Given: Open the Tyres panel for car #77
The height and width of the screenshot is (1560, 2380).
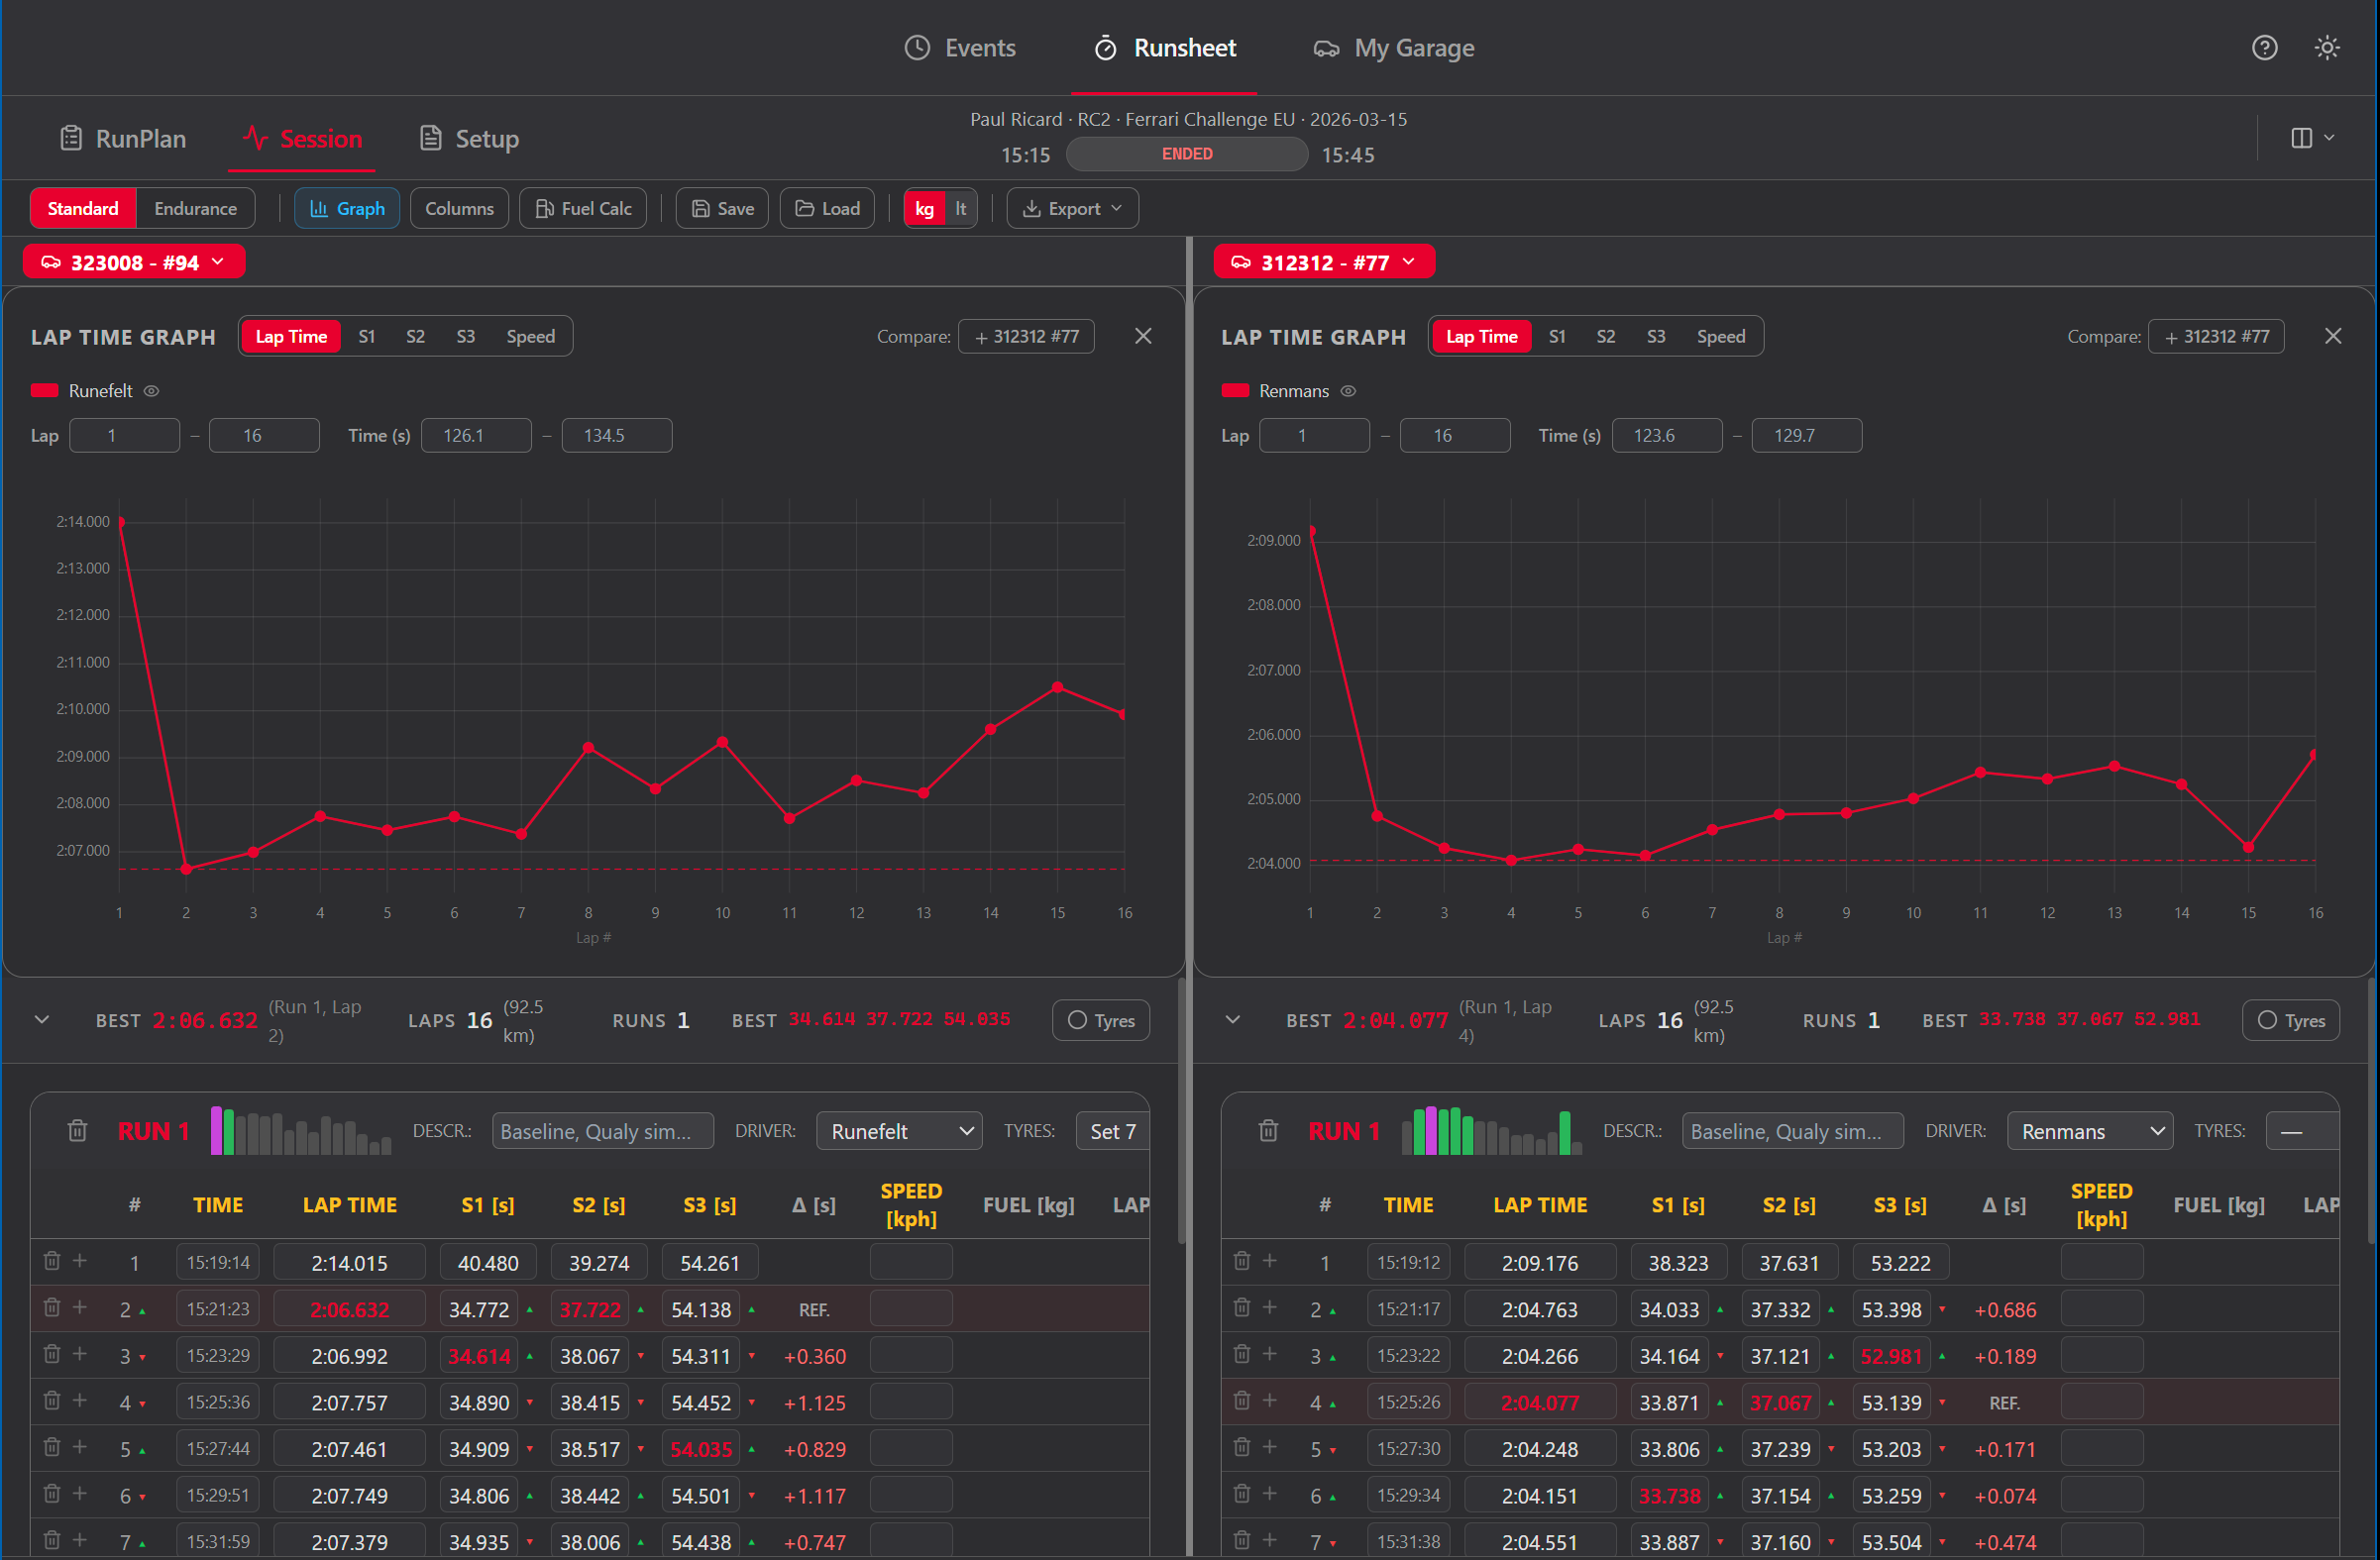Looking at the screenshot, I should tap(2291, 1019).
